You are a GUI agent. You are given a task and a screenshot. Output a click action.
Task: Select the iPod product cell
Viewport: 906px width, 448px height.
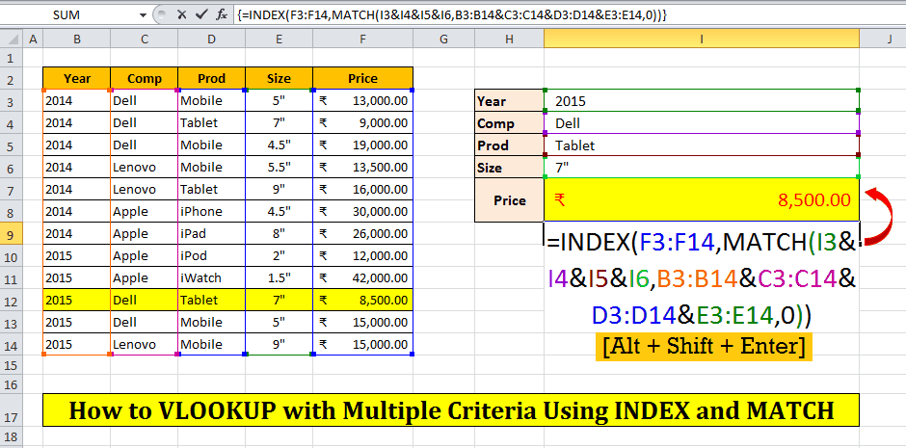[x=211, y=255]
